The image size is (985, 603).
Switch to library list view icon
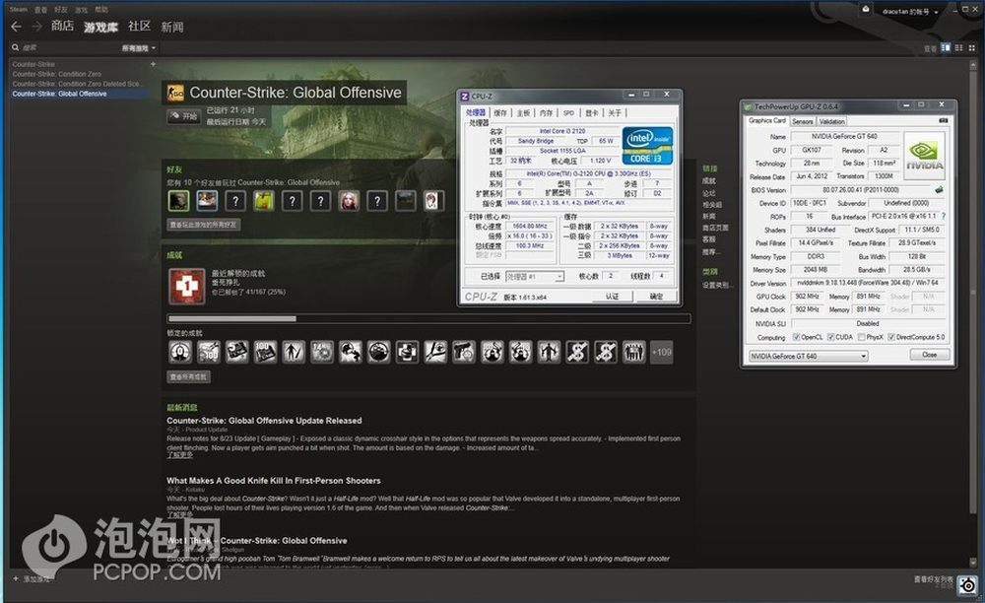(958, 47)
